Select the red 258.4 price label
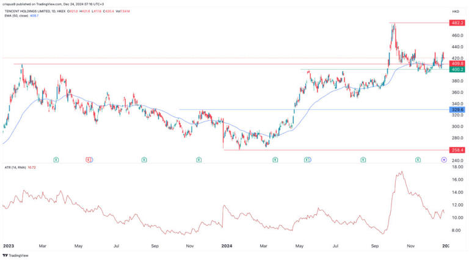The width and height of the screenshot is (469, 260). click(457, 150)
